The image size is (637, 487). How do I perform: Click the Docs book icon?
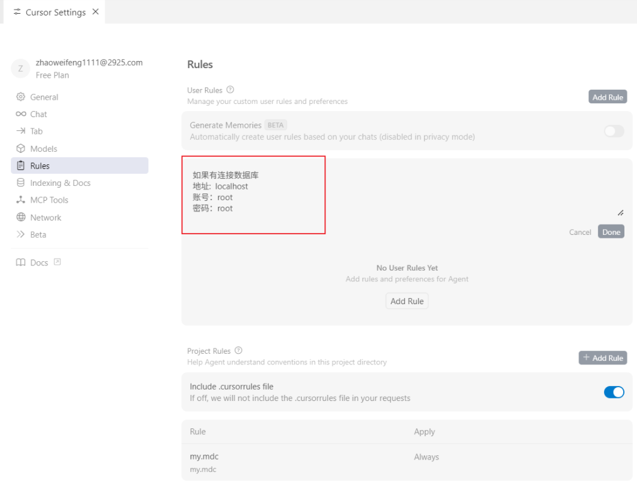pos(21,262)
